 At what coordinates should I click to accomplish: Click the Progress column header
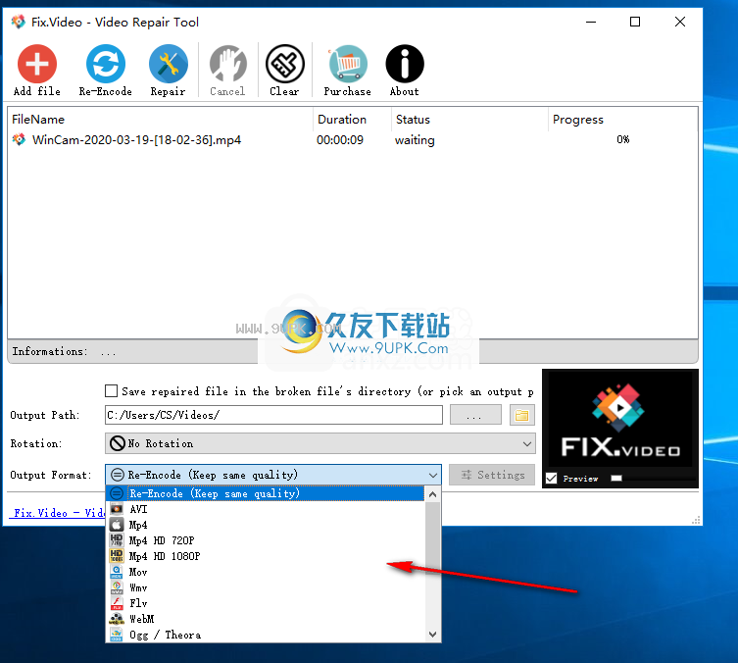tap(622, 120)
